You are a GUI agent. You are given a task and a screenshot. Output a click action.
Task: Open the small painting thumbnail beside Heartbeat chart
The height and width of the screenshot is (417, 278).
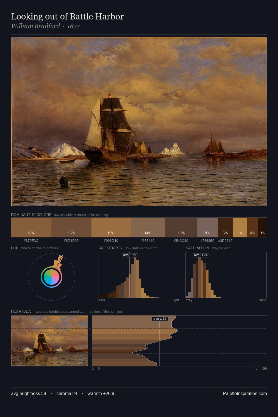(49, 341)
